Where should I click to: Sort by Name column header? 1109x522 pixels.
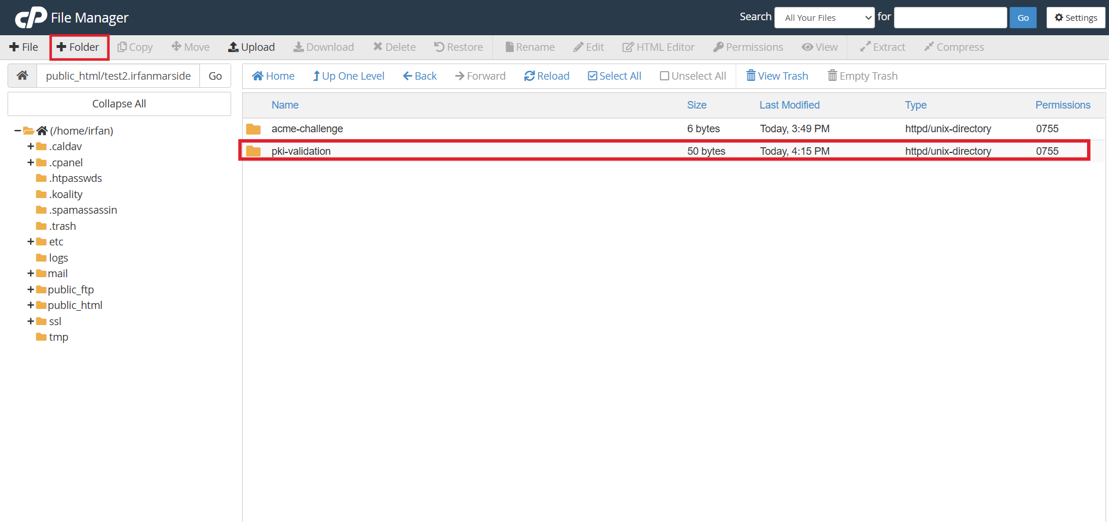285,105
